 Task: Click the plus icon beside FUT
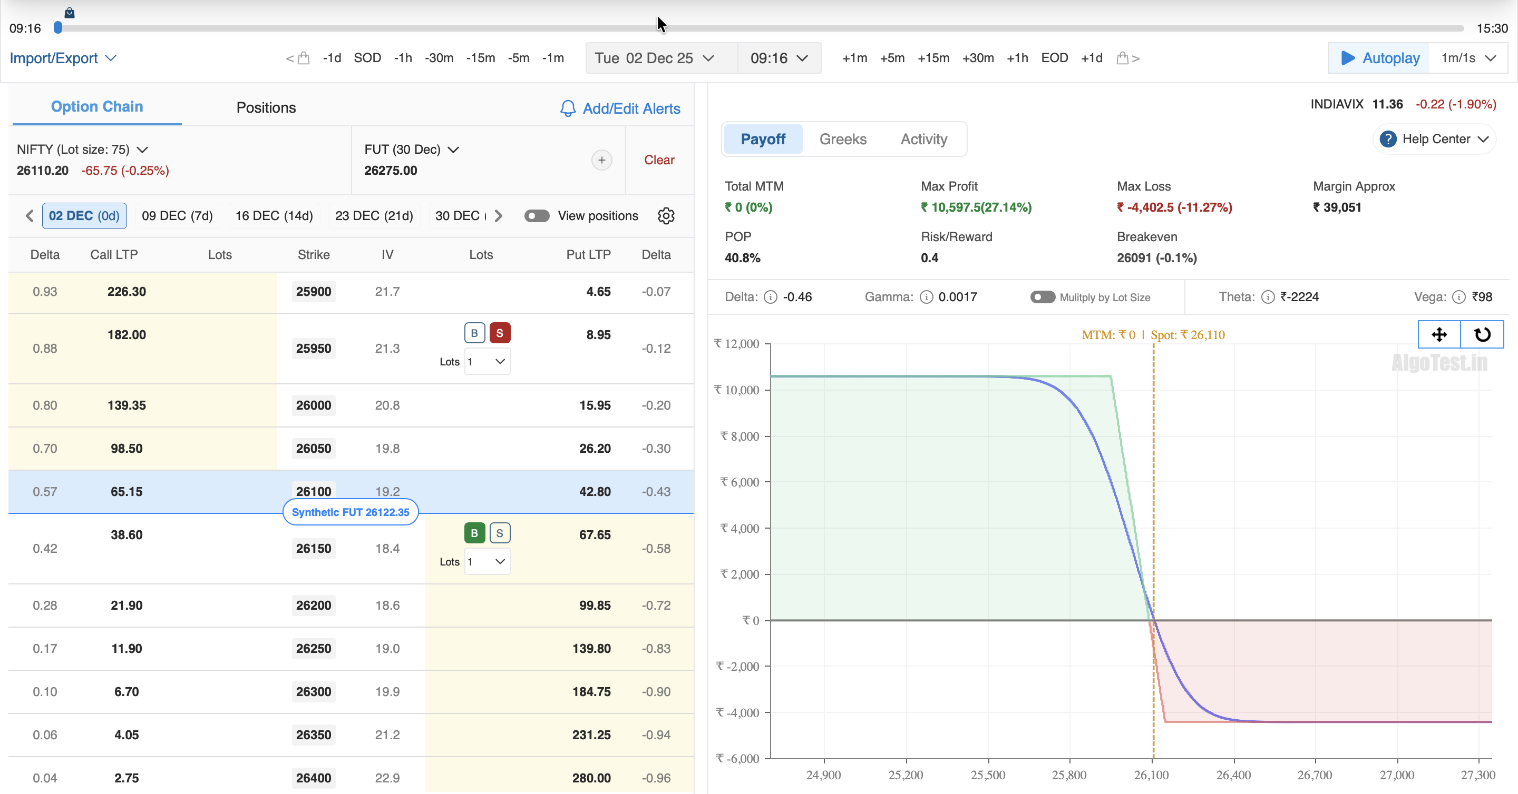point(601,160)
